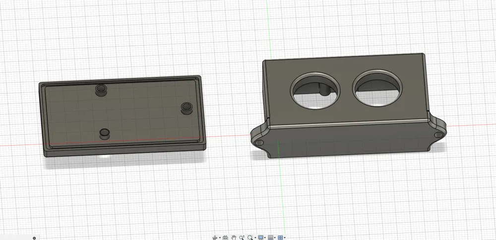Click the Look At camera icon
Screen dimensions: 496x240
pyautogui.click(x=226, y=238)
